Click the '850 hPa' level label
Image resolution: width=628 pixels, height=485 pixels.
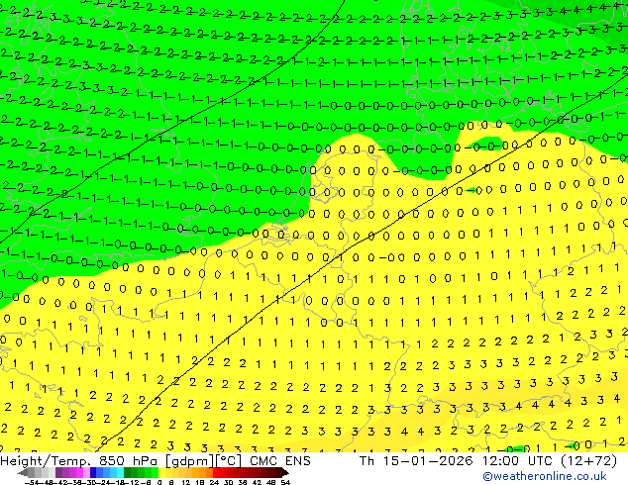click(128, 461)
